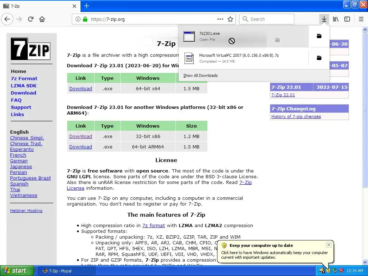This screenshot has width=368, height=276.
Task: Reload the 7-zip.org page
Action: pyautogui.click(x=31, y=19)
